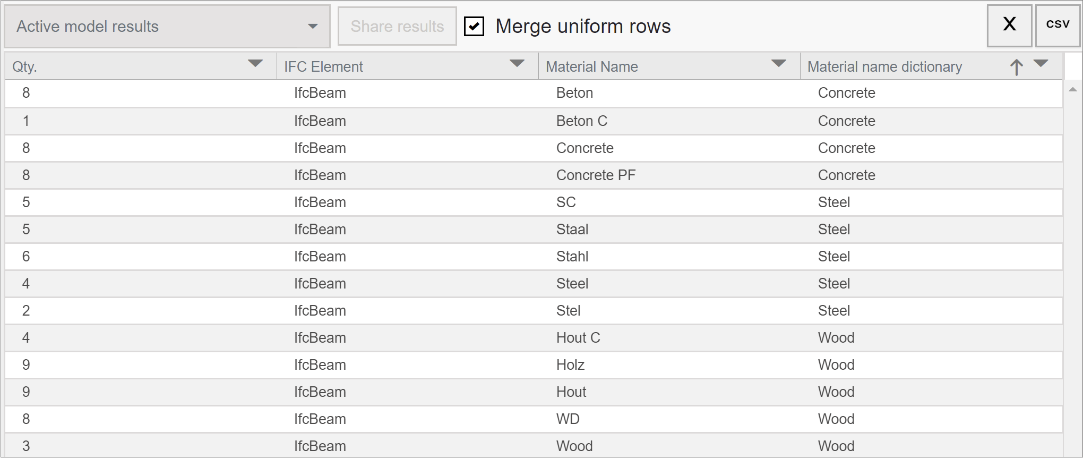Open the IFC Element column filter arrow
This screenshot has height=458, width=1083.
tap(517, 64)
